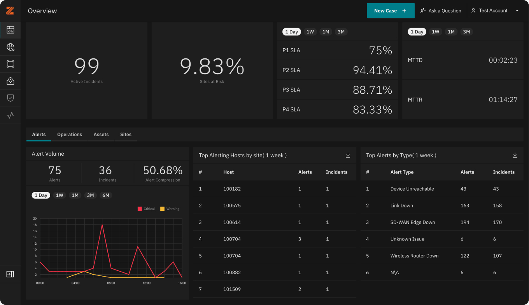Open the topology nodes sidebar icon
Screen dimensions: 529x305
point(11,64)
